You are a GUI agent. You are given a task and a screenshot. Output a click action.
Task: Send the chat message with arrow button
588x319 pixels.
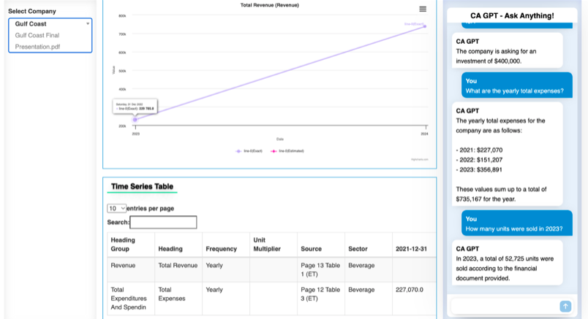(565, 307)
